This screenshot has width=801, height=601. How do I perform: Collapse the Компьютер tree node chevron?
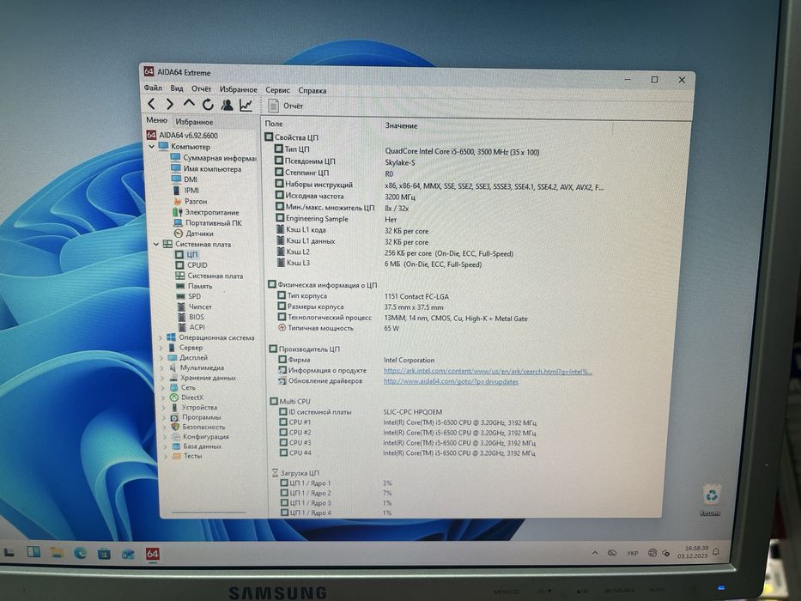[x=152, y=147]
